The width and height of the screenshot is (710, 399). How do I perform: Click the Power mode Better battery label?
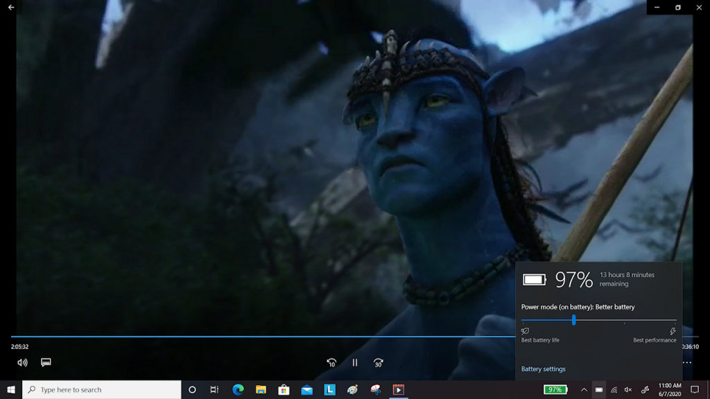tap(578, 307)
